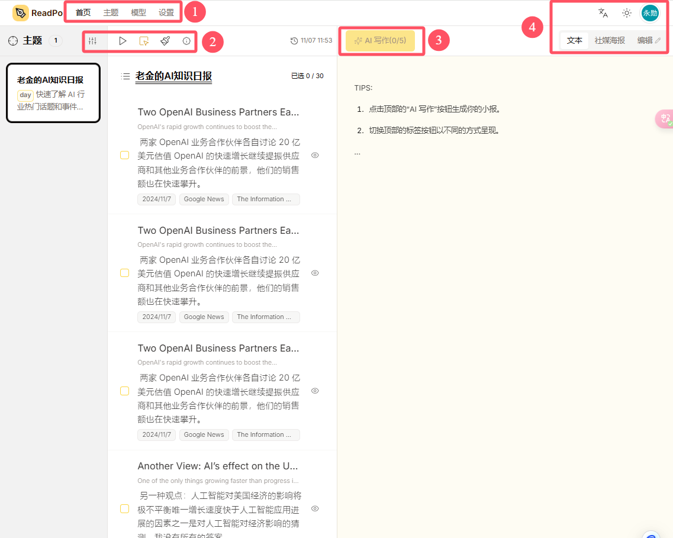Click the eye icon on the third article
Screen dimensions: 673x538
tap(315, 391)
